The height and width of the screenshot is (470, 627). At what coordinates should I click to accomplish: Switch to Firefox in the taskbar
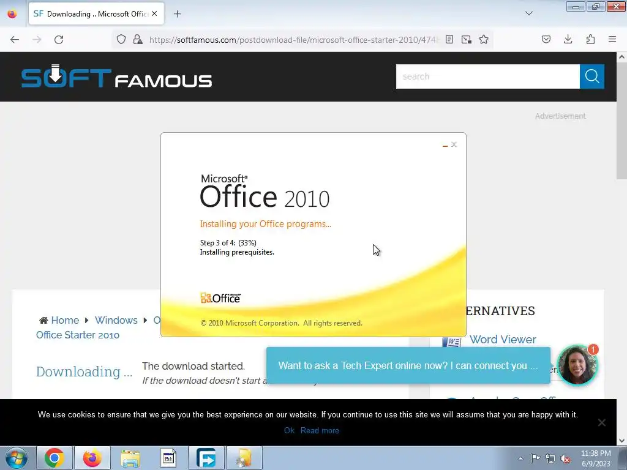tap(92, 458)
